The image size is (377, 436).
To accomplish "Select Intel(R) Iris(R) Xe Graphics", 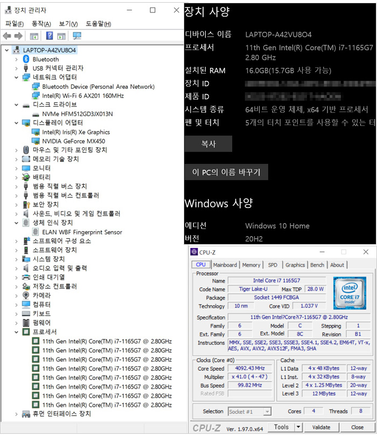I will [x=76, y=132].
